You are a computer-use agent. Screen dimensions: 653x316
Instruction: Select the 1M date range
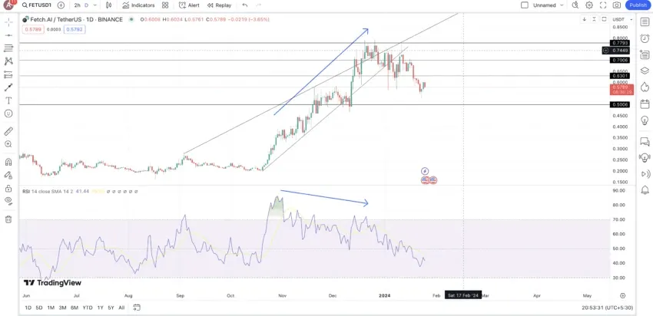pos(51,308)
